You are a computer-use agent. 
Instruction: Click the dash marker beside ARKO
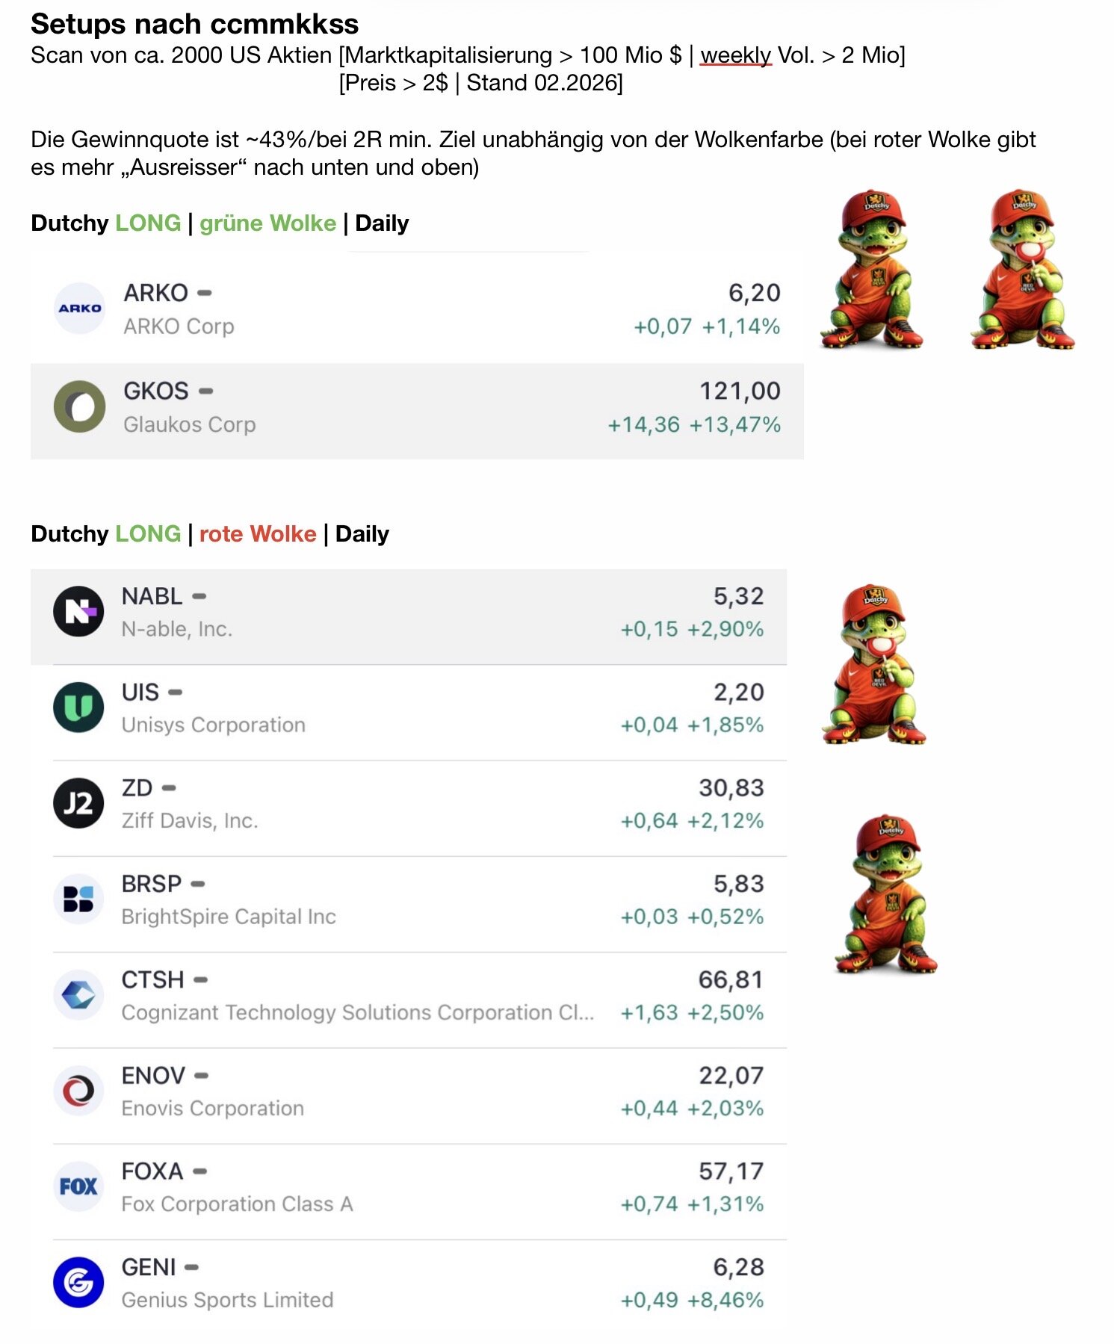[x=205, y=293]
